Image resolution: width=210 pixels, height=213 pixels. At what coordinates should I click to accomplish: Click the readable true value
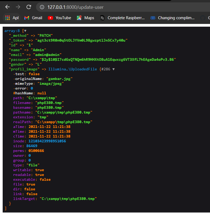pyautogui.click(x=39, y=175)
